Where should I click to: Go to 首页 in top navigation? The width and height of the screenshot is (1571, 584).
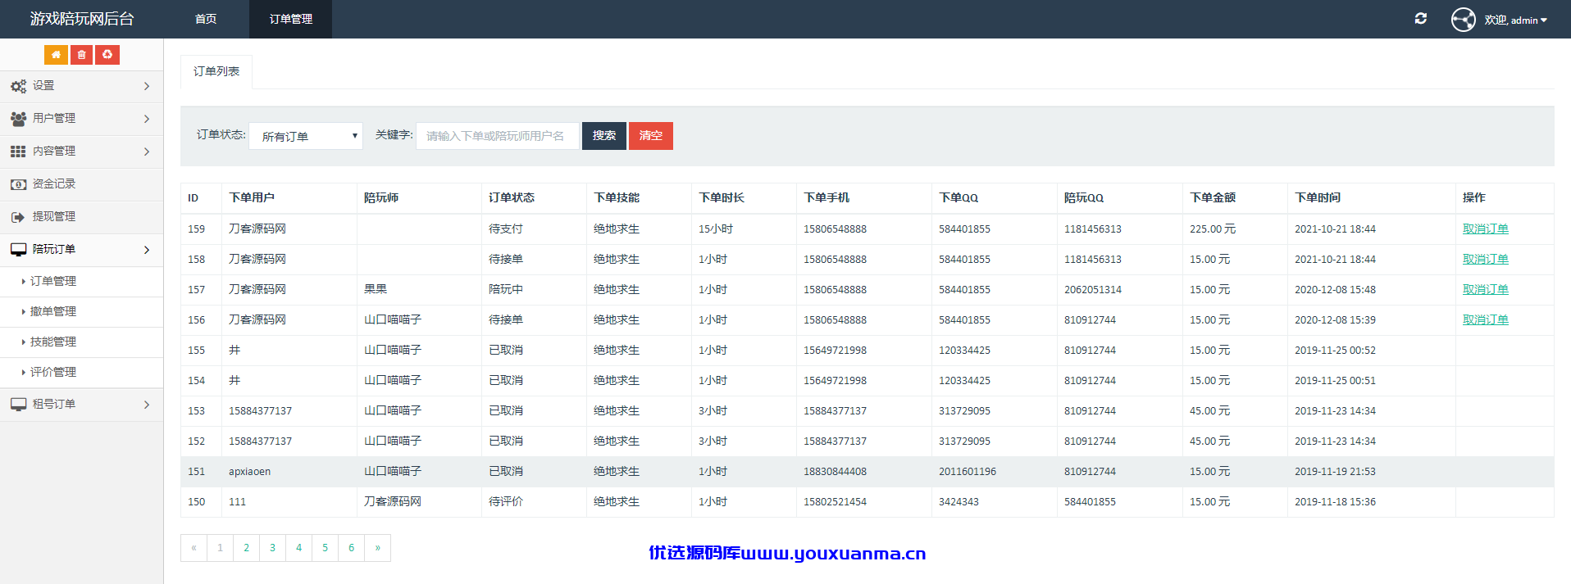coord(206,19)
